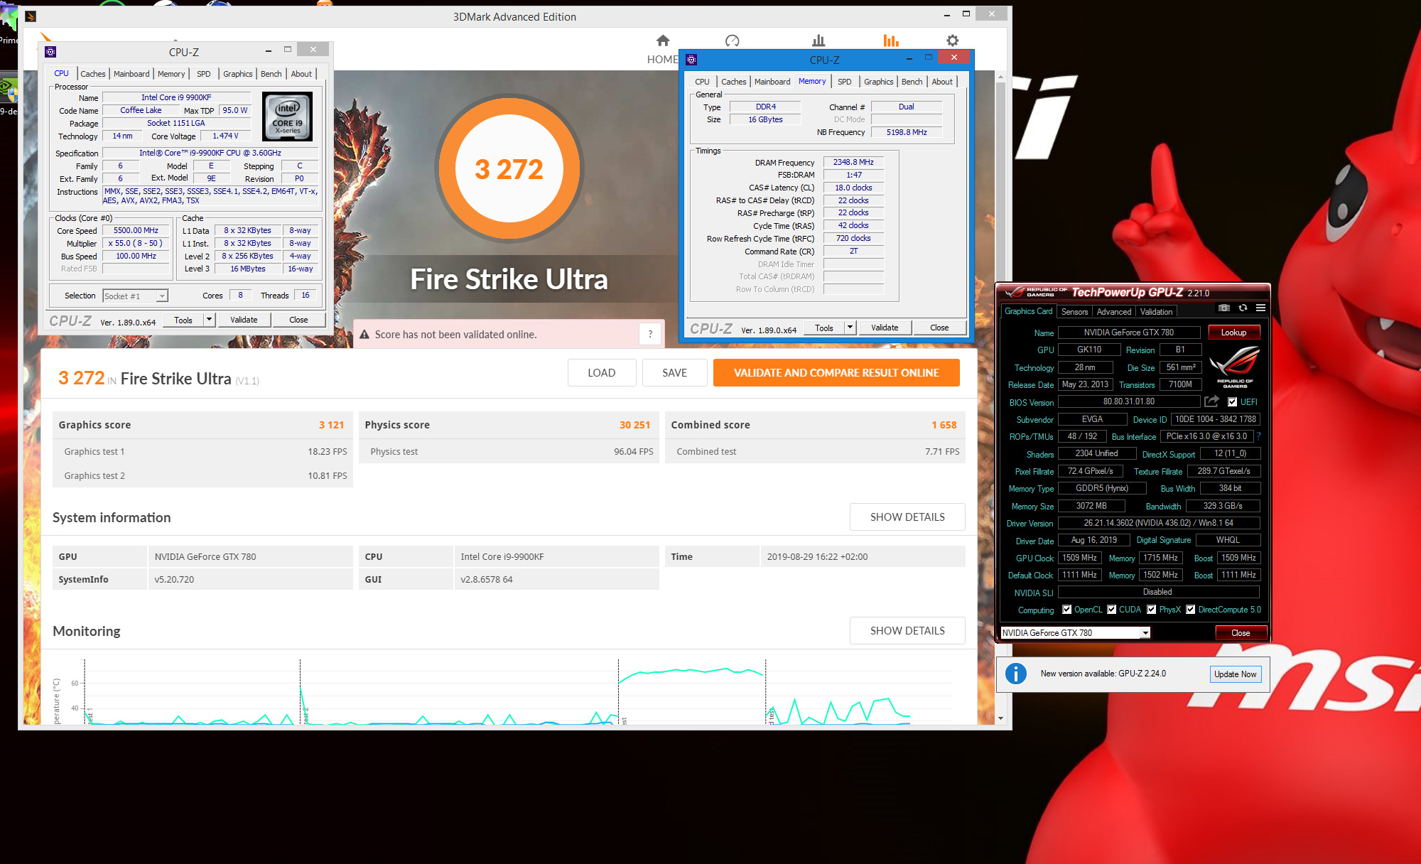Click scrollbar down arrow in 3DMark
The height and width of the screenshot is (864, 1421).
1000,718
